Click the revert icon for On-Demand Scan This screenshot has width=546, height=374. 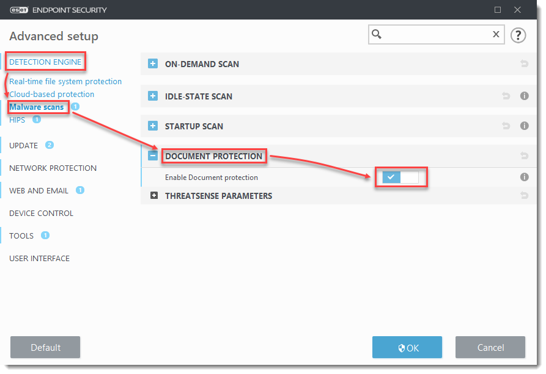pos(524,63)
